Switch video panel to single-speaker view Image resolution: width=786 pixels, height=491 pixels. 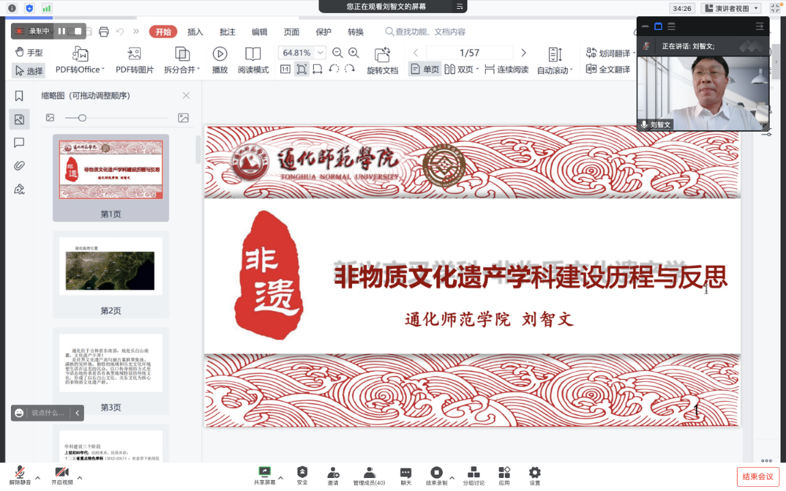658,26
